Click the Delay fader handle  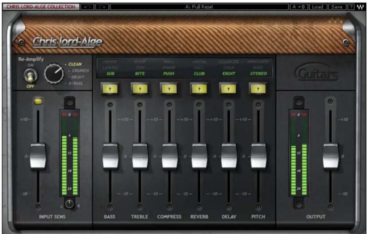click(229, 156)
